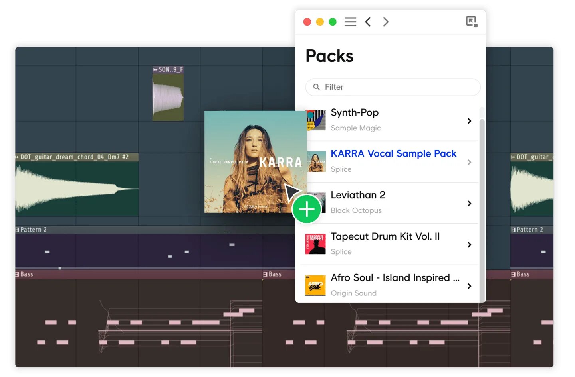Open the Leviathan 2 pack by Black Octopus
The image size is (575, 377).
[358, 195]
